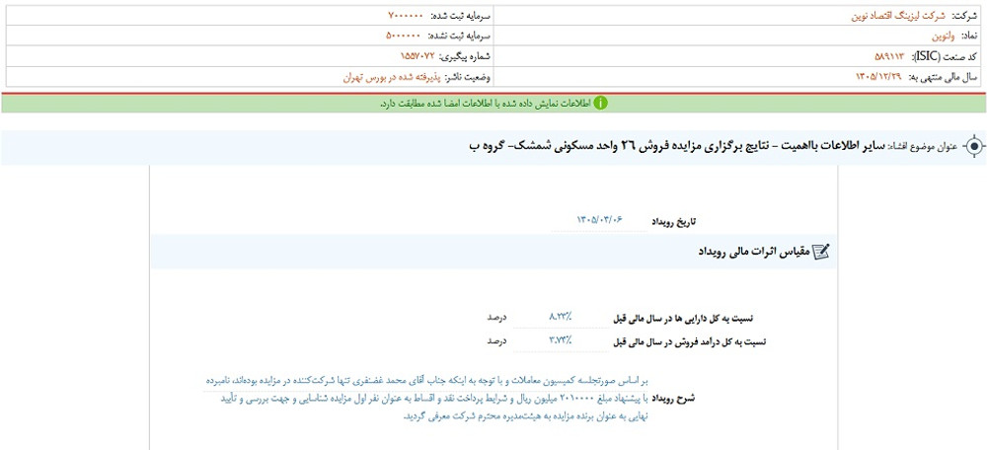Click company name شرکت لیزینگ اقتصاد نوین
Image resolution: width=987 pixels, height=450 pixels.
pyautogui.click(x=899, y=16)
